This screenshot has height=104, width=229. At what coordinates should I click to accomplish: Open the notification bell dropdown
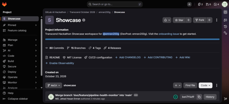[x=167, y=20]
